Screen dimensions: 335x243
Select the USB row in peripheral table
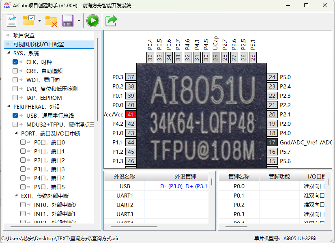pyautogui.click(x=156, y=186)
